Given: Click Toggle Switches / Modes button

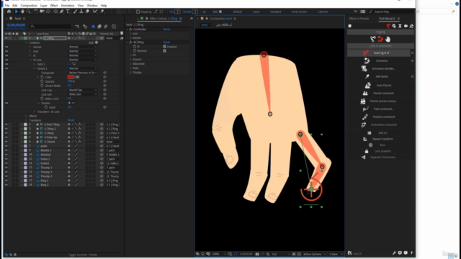Looking at the screenshot, I should (x=83, y=255).
